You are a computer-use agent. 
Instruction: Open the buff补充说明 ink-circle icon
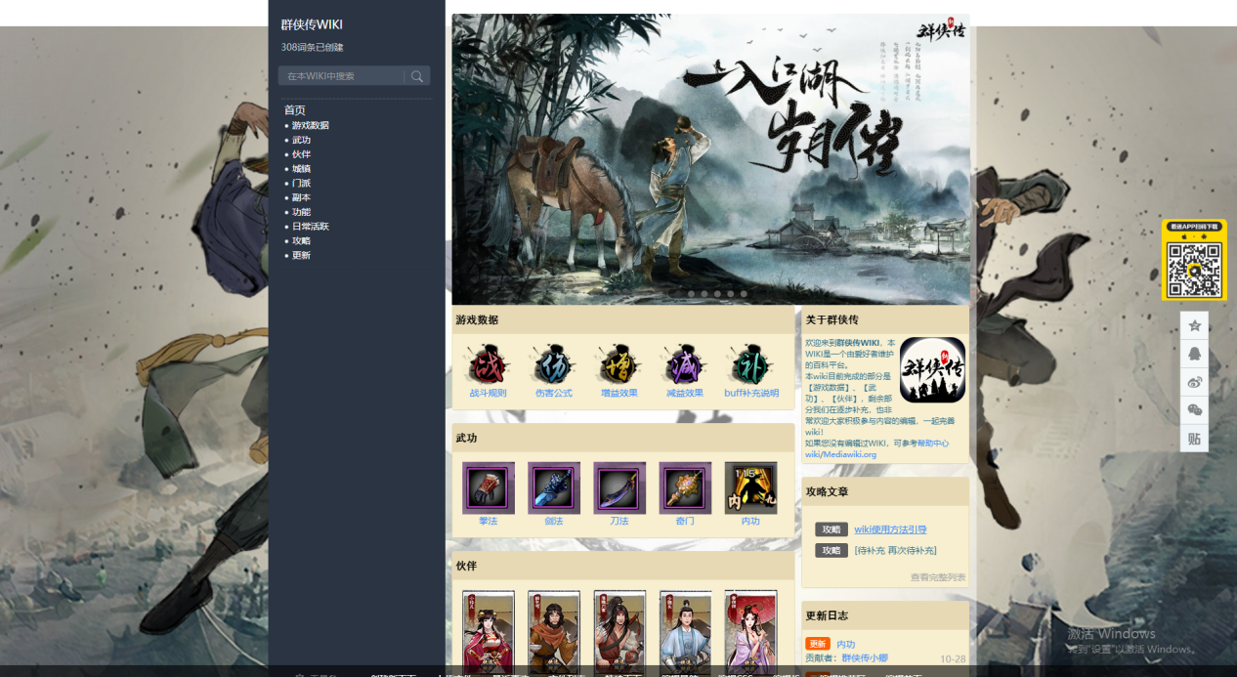pos(750,364)
